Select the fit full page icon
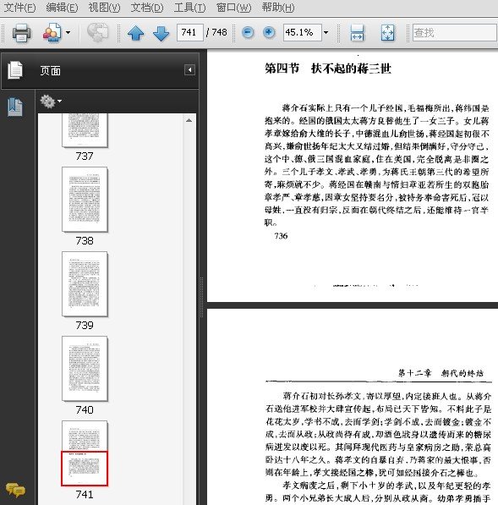This screenshot has width=498, height=505. click(387, 32)
